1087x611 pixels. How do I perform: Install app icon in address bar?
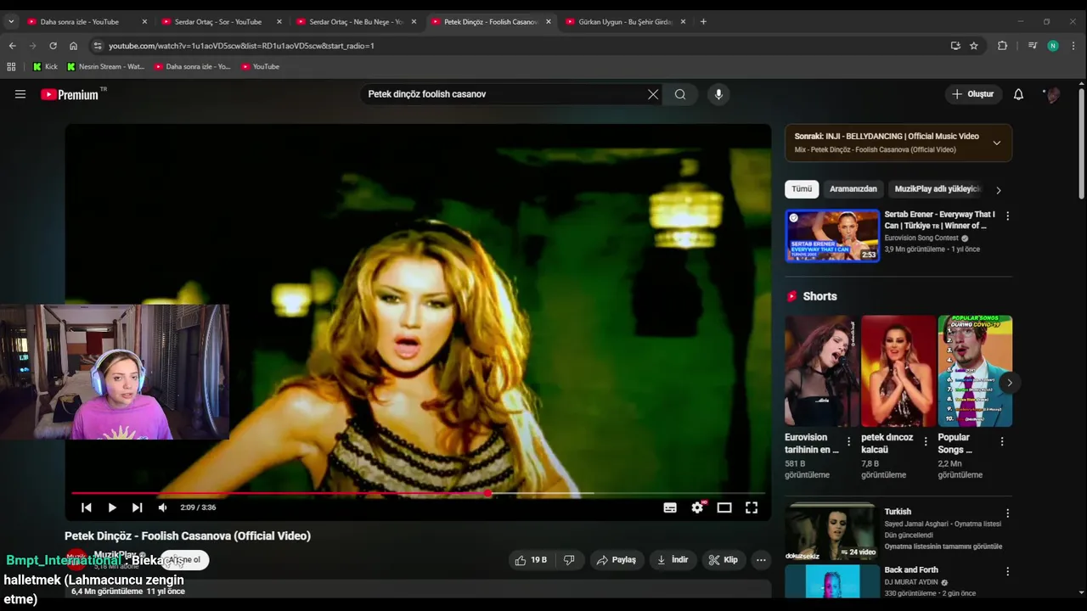[x=955, y=46]
